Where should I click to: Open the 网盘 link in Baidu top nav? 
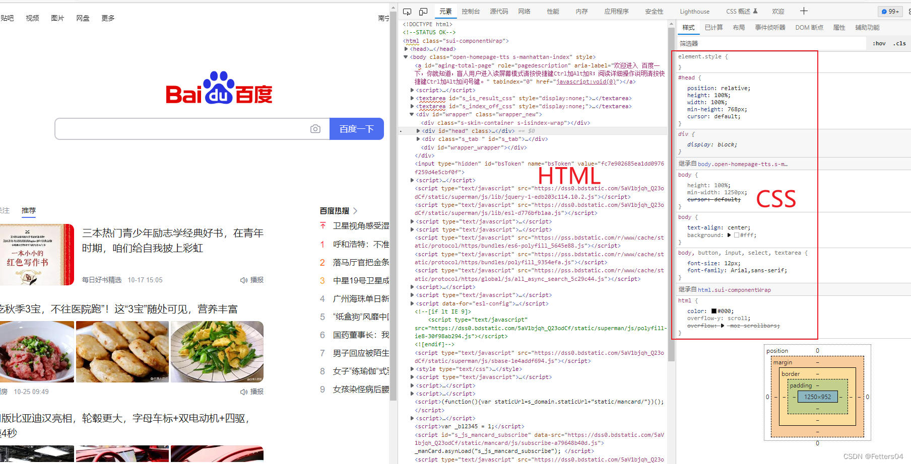pyautogui.click(x=83, y=18)
